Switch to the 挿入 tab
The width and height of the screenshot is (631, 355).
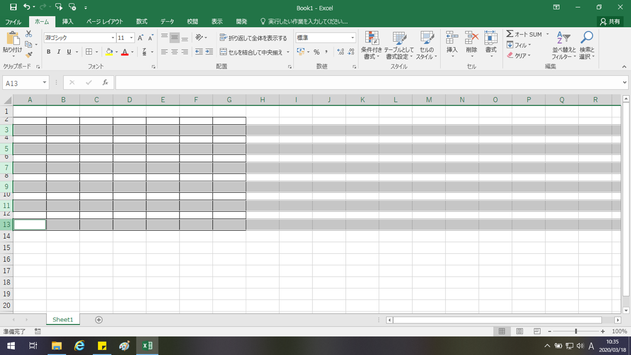pos(68,22)
